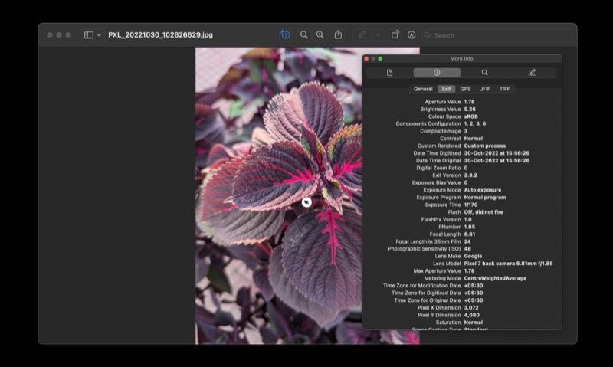Open the Share menu icon

pyautogui.click(x=338, y=35)
